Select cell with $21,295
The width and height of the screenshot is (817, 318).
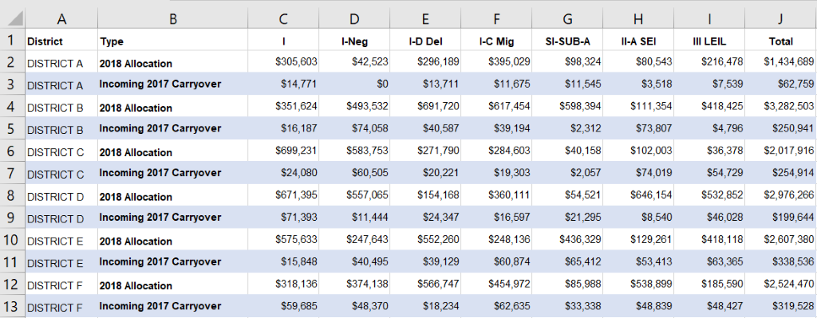pos(567,217)
